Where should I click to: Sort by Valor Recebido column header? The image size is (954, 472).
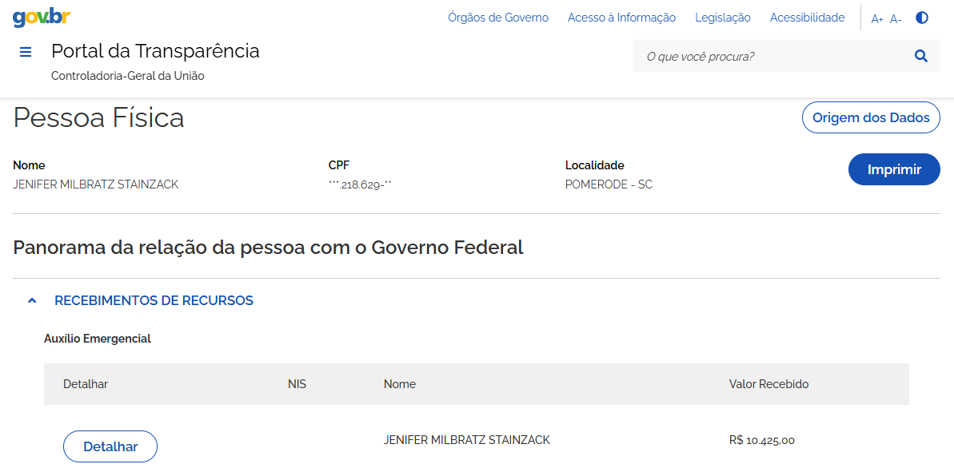coord(768,384)
